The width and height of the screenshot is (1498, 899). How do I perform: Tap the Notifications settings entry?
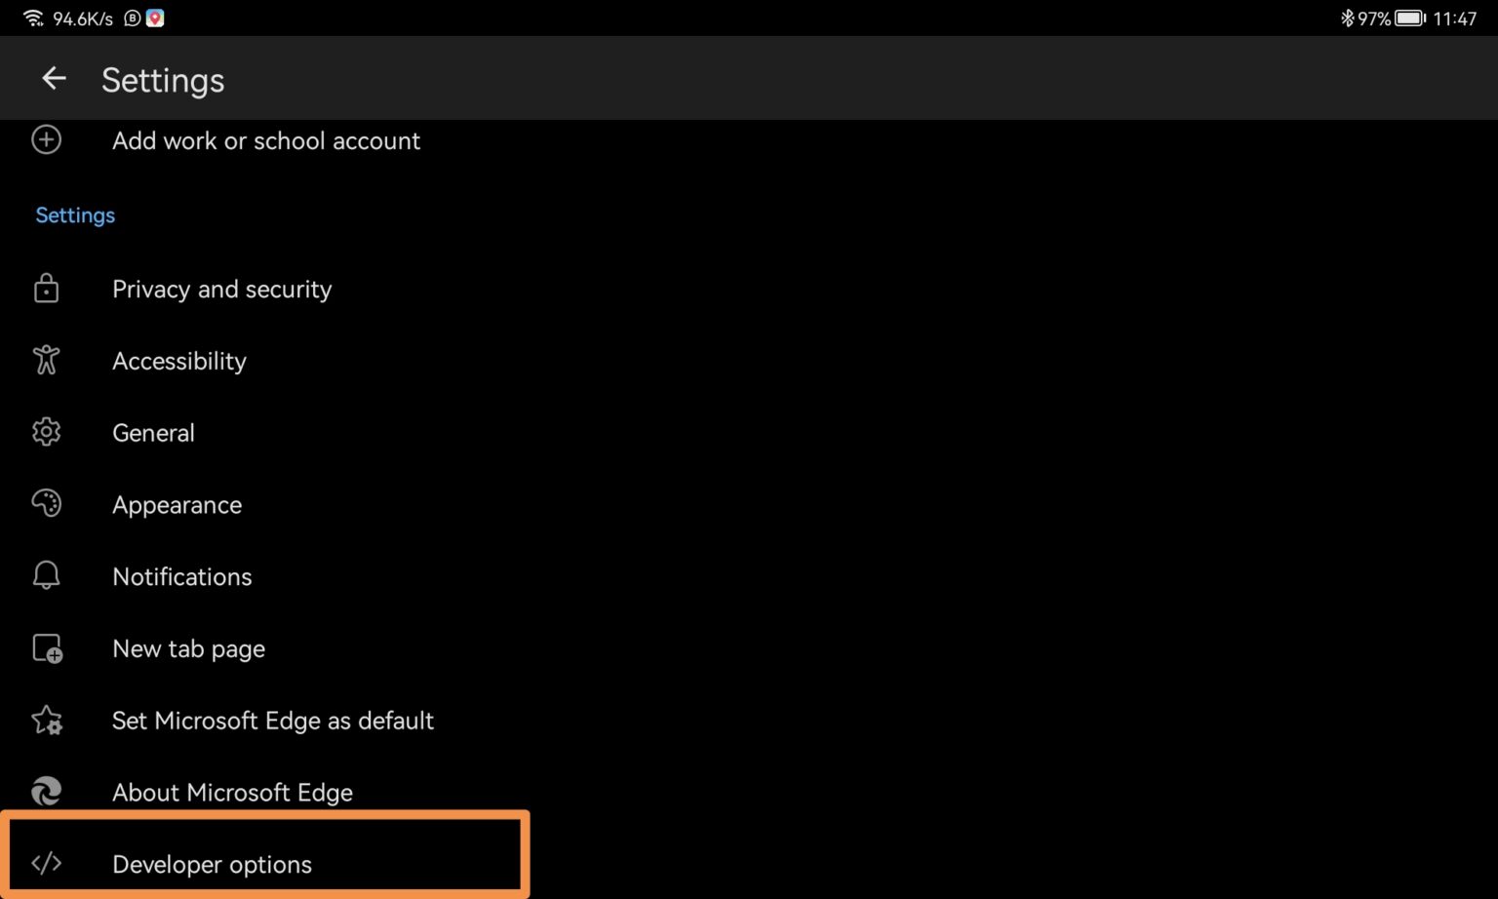click(182, 575)
